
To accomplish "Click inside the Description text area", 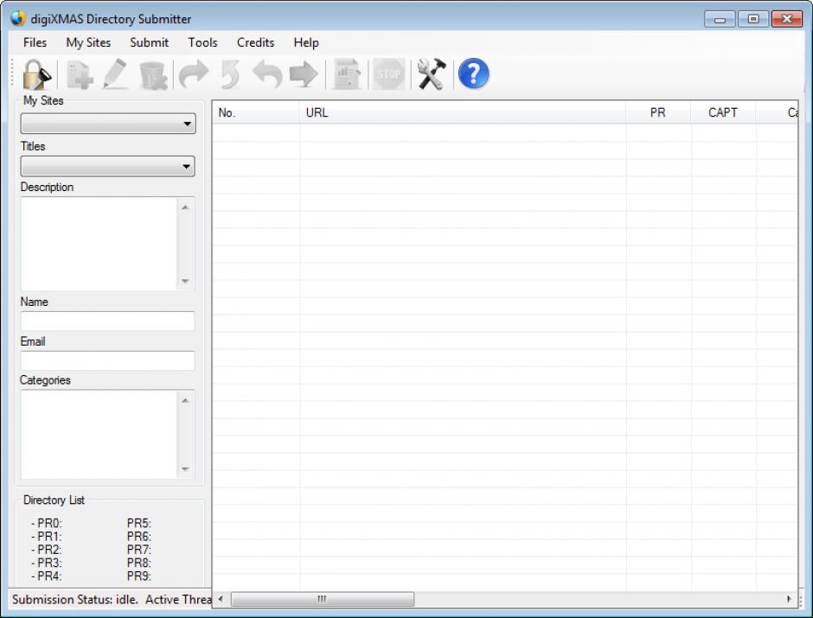I will (x=99, y=244).
